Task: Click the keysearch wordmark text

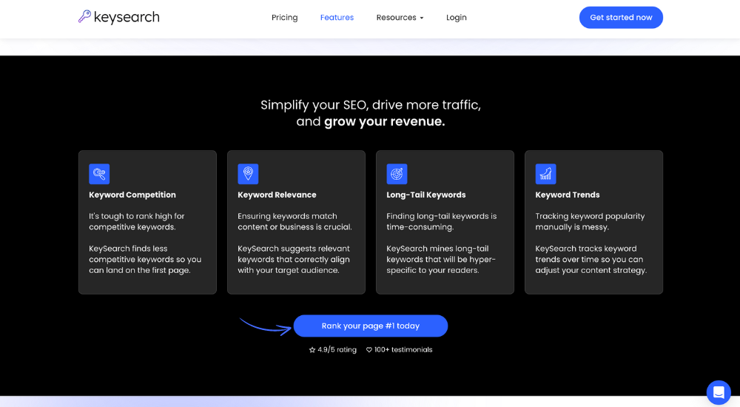Action: (x=127, y=18)
